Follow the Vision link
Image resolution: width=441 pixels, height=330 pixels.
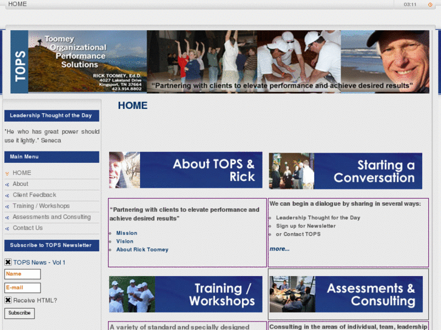[124, 241]
